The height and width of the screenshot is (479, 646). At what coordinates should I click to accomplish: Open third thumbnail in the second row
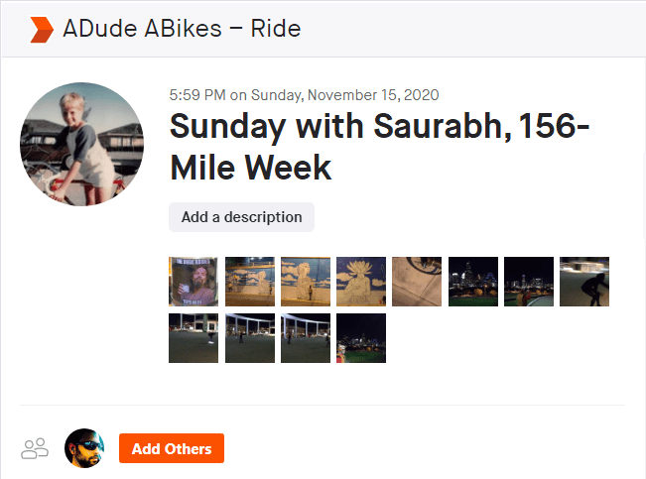click(306, 338)
